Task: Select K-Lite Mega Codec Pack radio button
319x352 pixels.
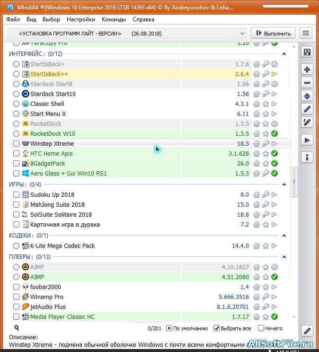Action: [x=16, y=246]
